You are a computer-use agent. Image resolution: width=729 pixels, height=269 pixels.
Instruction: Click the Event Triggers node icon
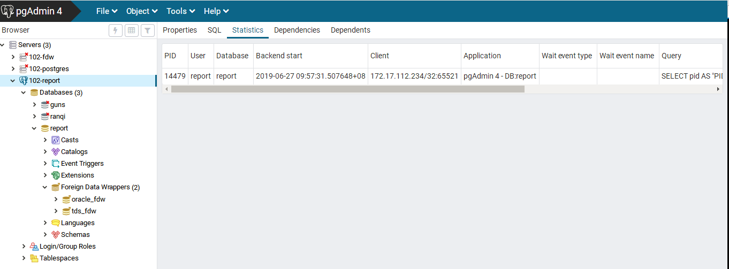point(56,164)
